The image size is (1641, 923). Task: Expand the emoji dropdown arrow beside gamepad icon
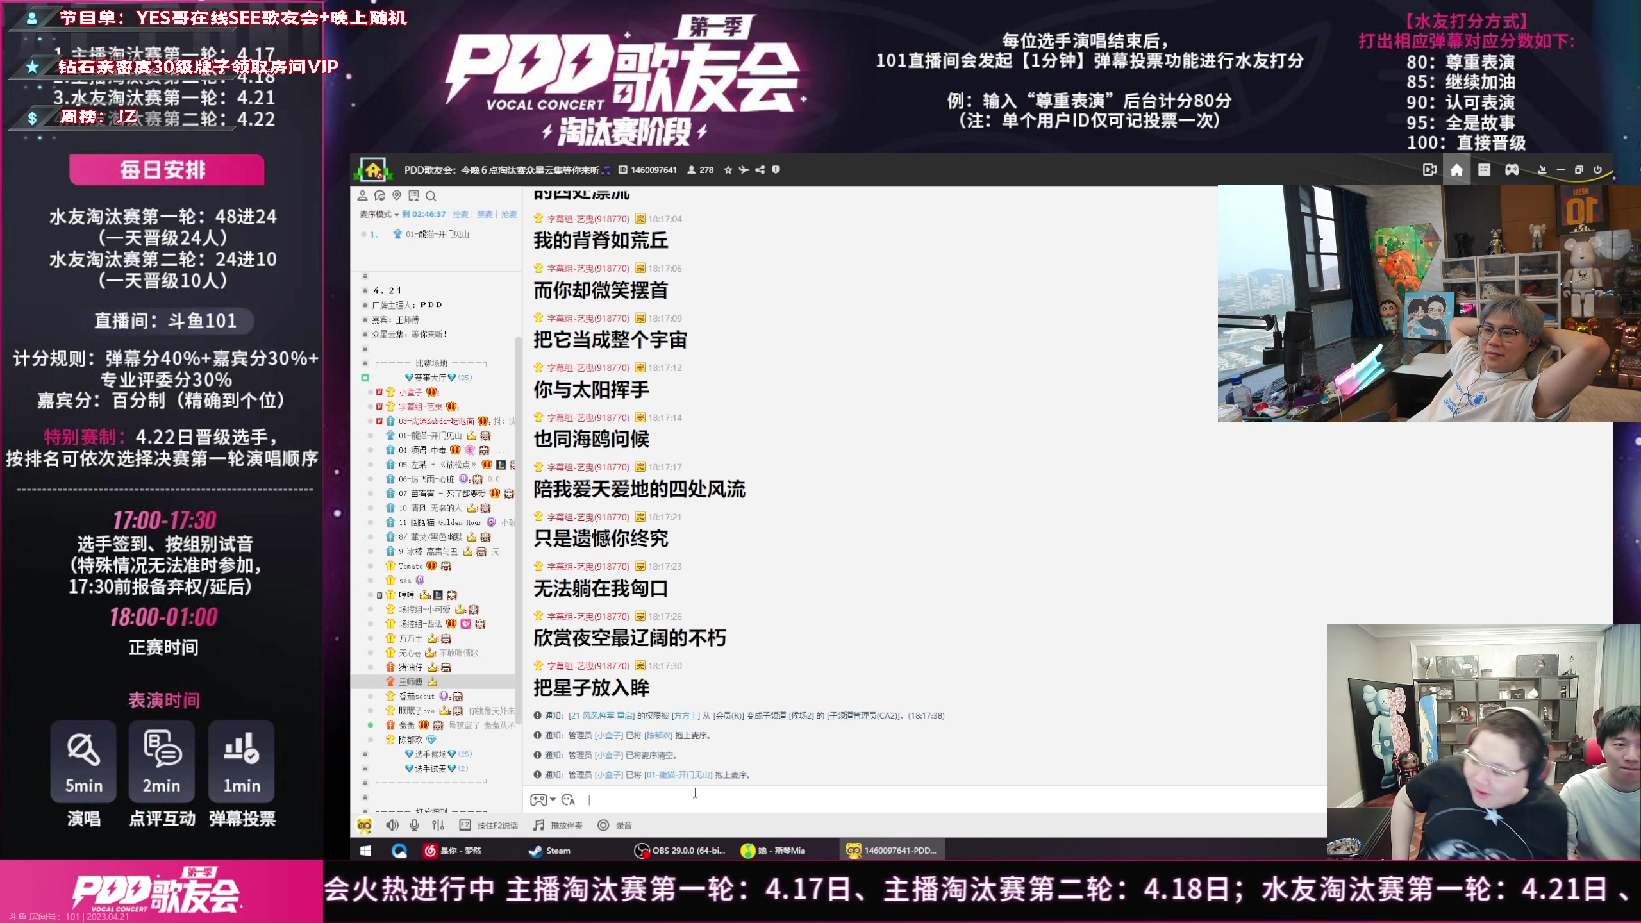point(551,800)
